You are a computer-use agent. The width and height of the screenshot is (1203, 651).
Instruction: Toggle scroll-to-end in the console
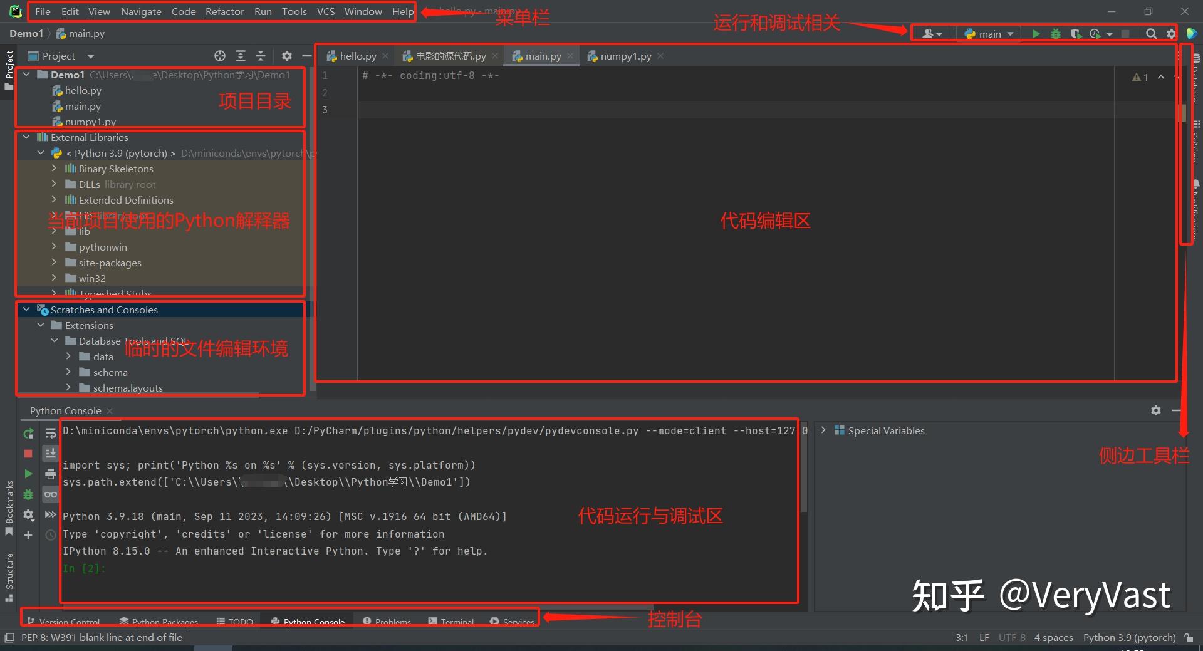51,452
